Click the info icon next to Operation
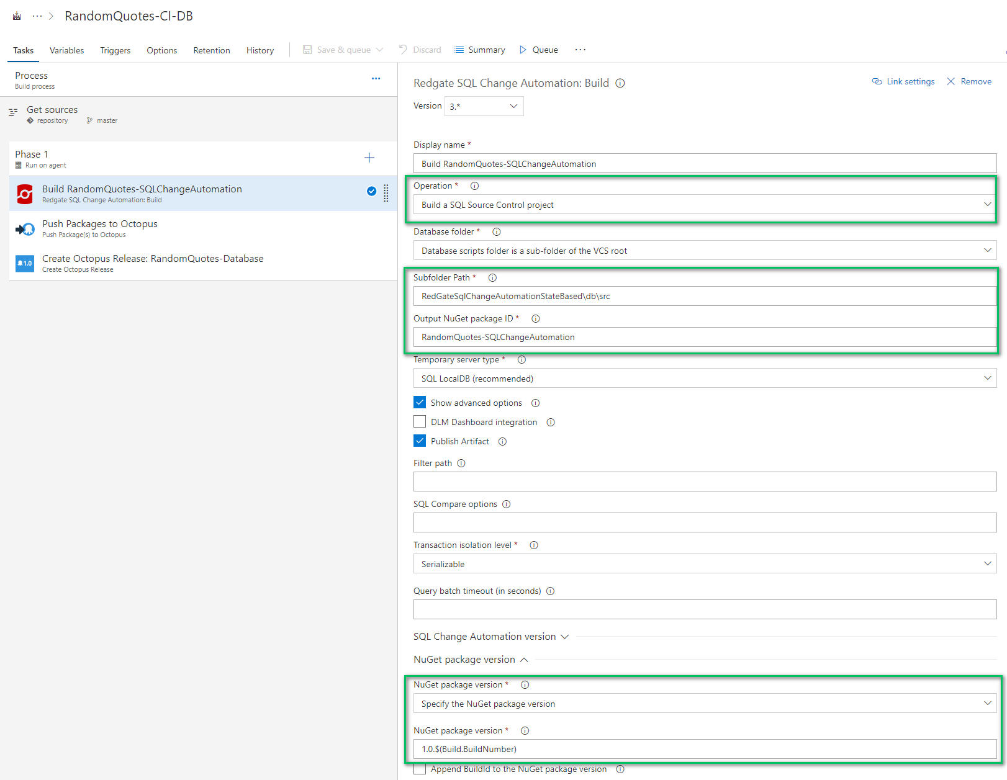Image resolution: width=1007 pixels, height=780 pixels. pyautogui.click(x=474, y=186)
